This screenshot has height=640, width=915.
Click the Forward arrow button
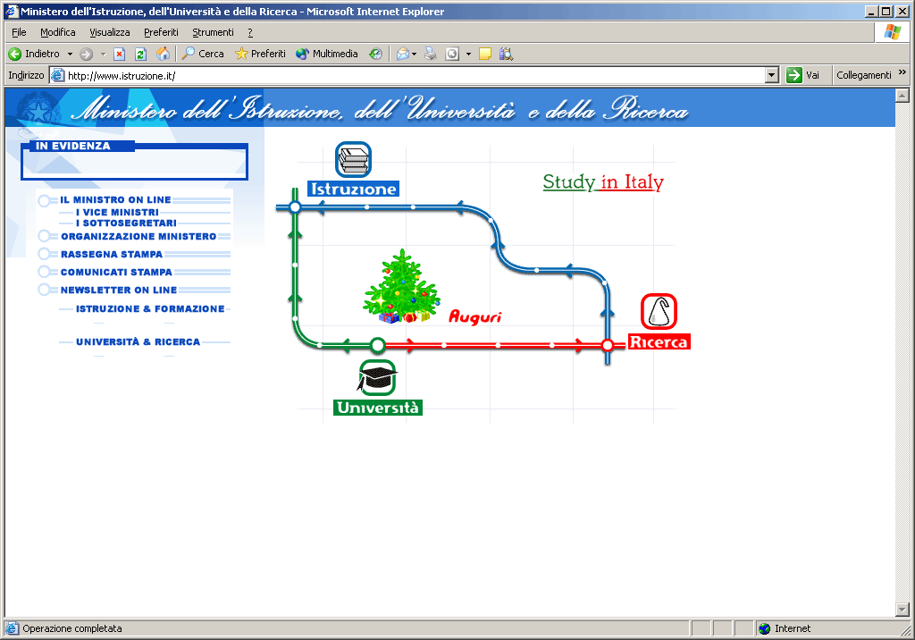(x=87, y=54)
